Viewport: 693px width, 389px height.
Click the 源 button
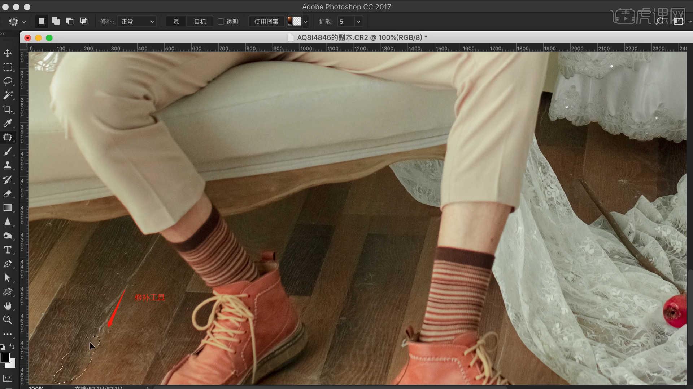coord(176,22)
